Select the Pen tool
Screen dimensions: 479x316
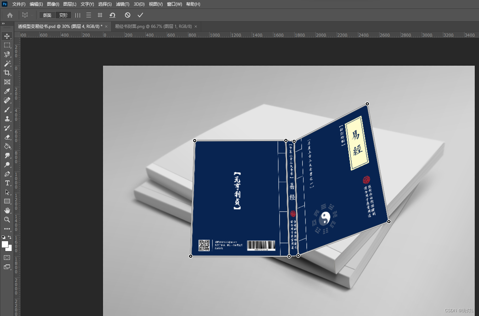point(7,174)
